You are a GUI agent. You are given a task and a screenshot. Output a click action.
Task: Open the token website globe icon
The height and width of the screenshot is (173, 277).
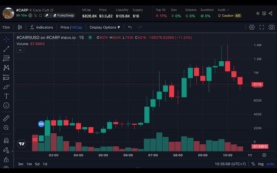[x=30, y=15]
